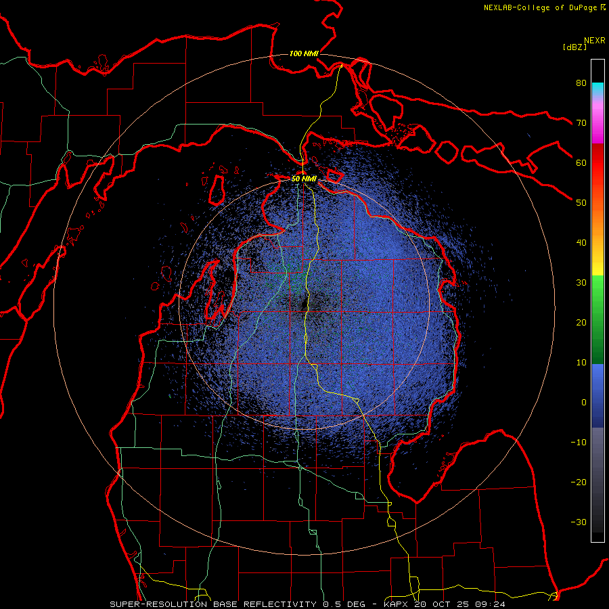
Task: Select the 40 value on dBZ scale
Action: (x=581, y=243)
